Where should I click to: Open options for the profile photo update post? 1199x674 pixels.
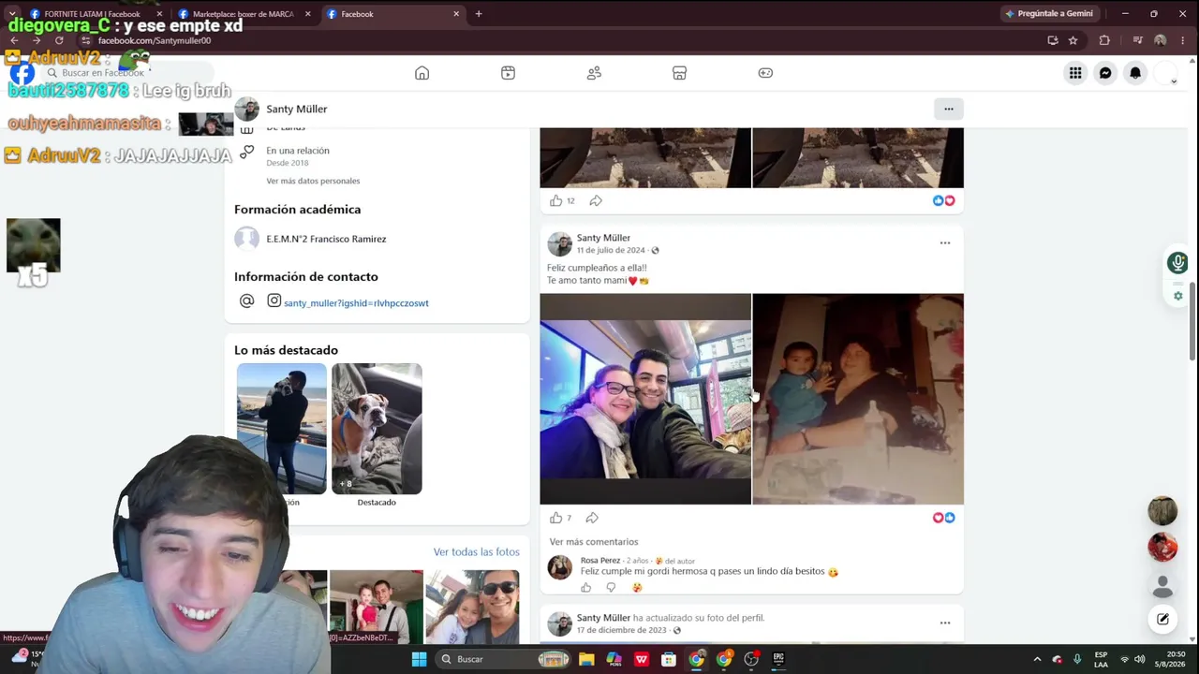(944, 623)
